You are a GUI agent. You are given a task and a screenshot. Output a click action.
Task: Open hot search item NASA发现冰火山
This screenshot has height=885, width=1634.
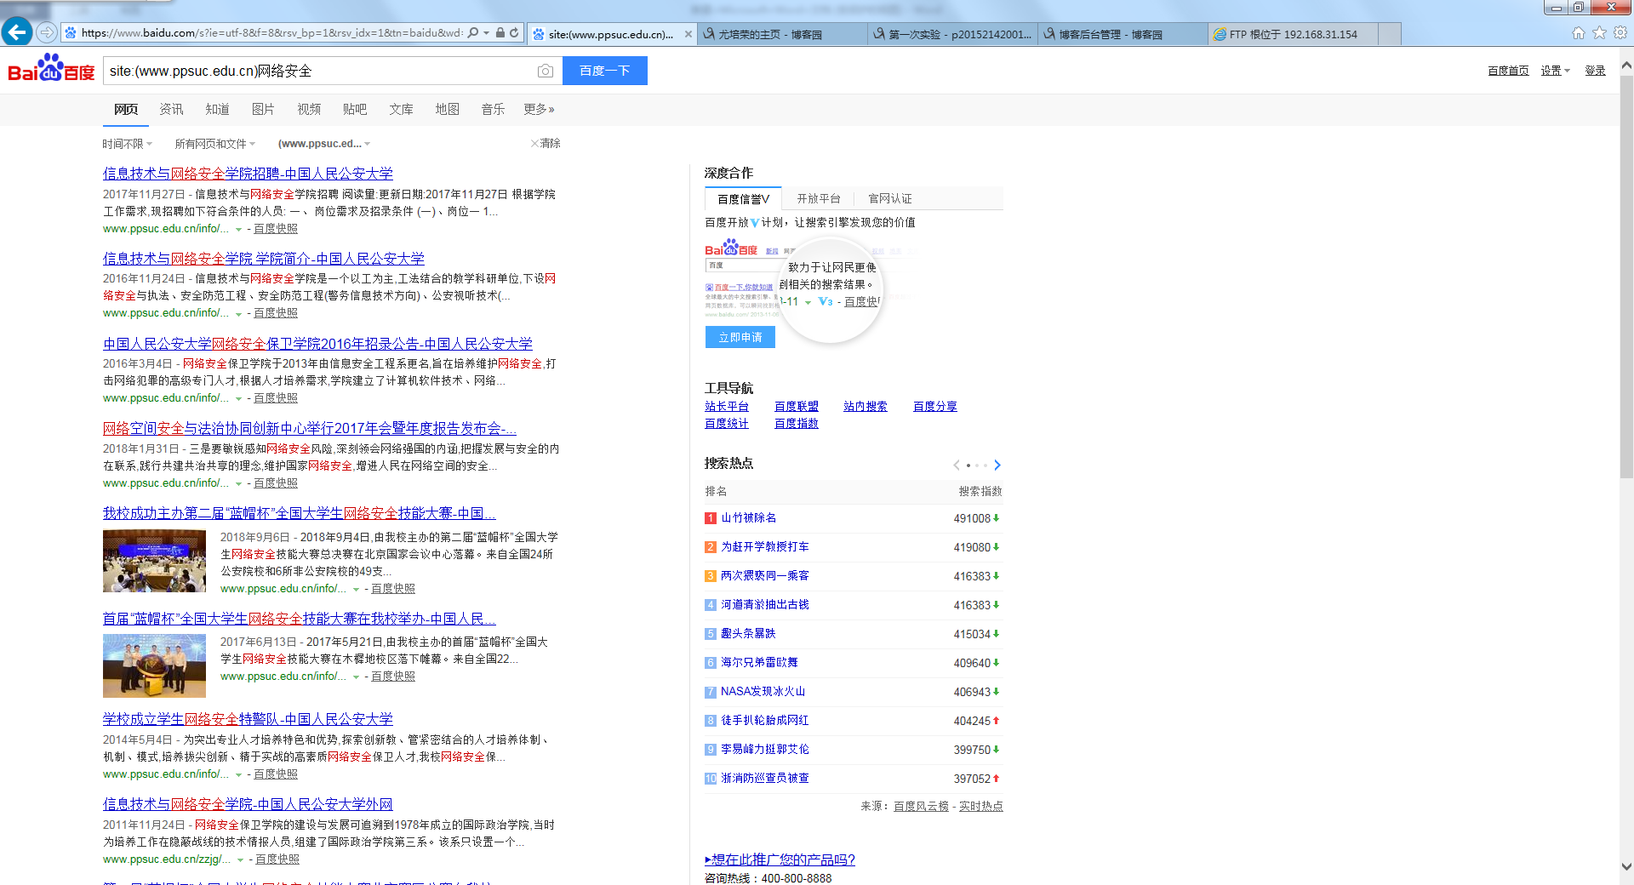pos(763,691)
